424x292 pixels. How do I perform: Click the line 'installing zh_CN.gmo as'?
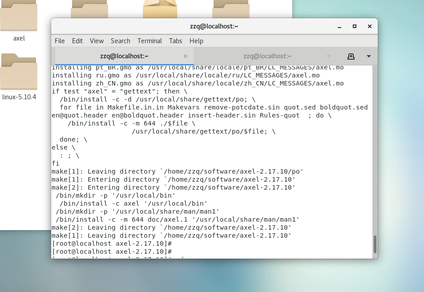(x=198, y=83)
